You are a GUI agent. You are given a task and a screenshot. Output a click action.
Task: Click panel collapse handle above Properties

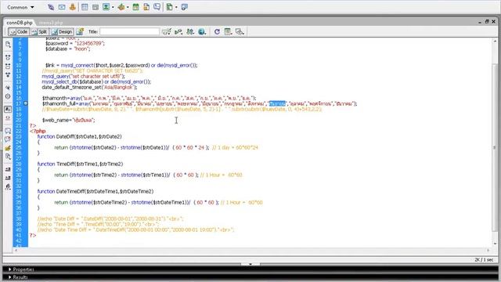pos(250,264)
